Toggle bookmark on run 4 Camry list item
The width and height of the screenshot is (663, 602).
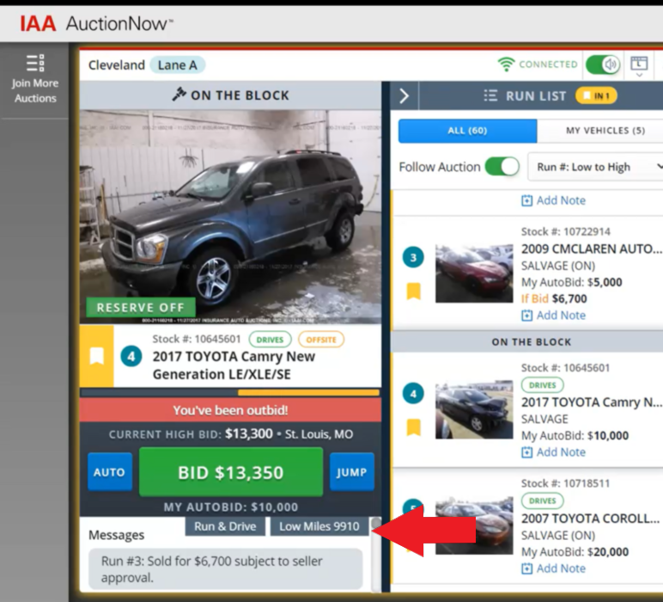[414, 427]
